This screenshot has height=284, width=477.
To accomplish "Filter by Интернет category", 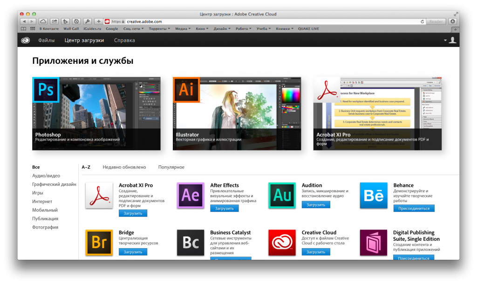I will tap(42, 201).
